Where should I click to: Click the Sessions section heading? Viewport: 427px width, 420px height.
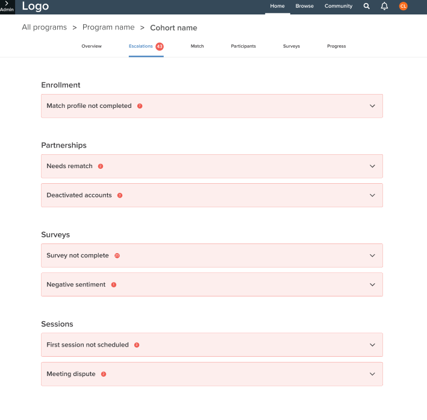[57, 324]
